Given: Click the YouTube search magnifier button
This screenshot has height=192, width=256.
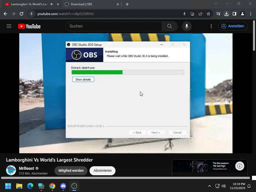Looking at the screenshot, I should pos(170,26).
